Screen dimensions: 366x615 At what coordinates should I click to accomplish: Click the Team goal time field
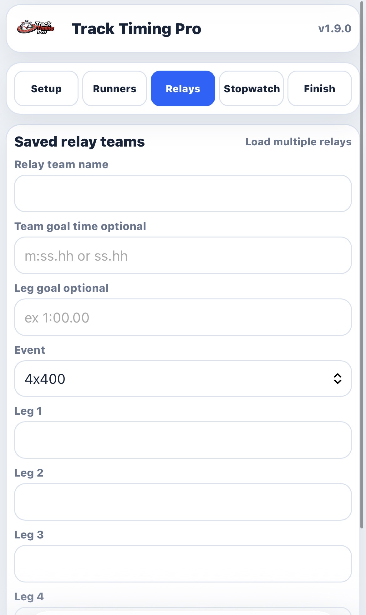point(183,255)
